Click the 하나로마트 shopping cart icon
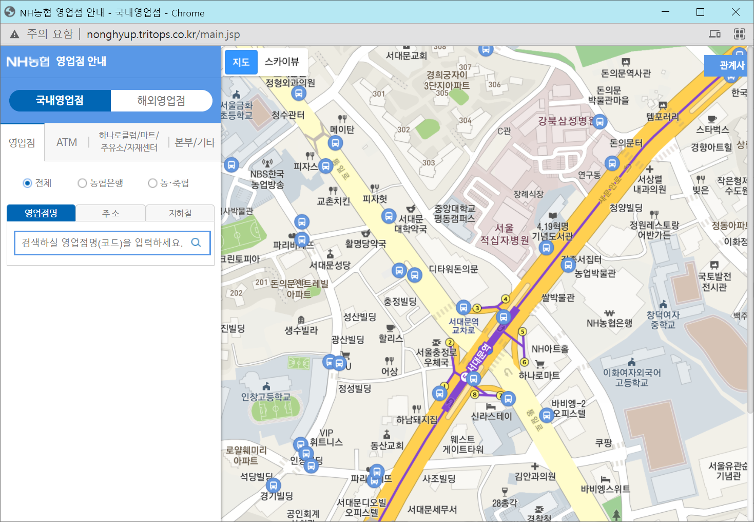 pos(539,364)
